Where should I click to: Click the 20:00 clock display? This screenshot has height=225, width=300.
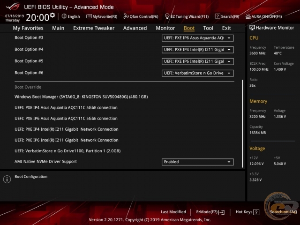37,17
